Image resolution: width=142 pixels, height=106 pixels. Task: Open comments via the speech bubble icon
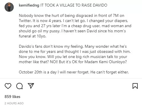pos(19,86)
